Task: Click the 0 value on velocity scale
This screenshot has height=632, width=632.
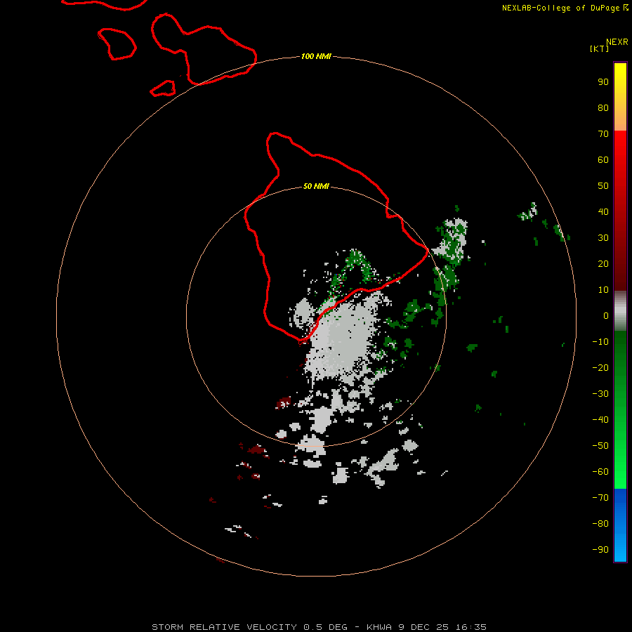Action: point(606,316)
